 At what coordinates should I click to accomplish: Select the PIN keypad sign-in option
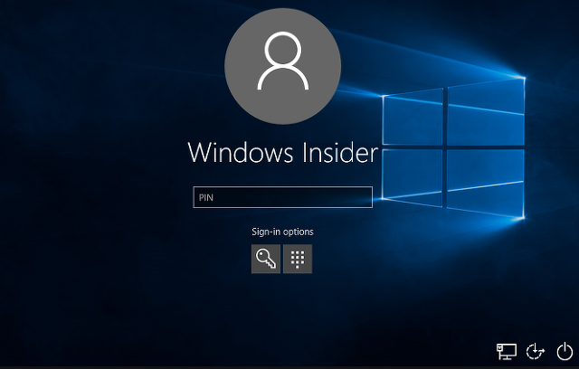tap(298, 259)
